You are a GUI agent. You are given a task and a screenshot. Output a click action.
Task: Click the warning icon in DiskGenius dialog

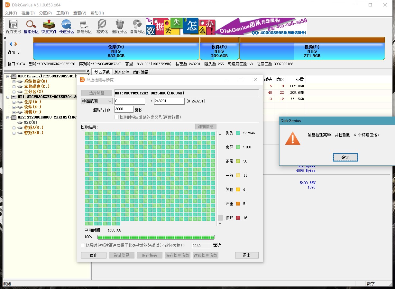point(293,138)
